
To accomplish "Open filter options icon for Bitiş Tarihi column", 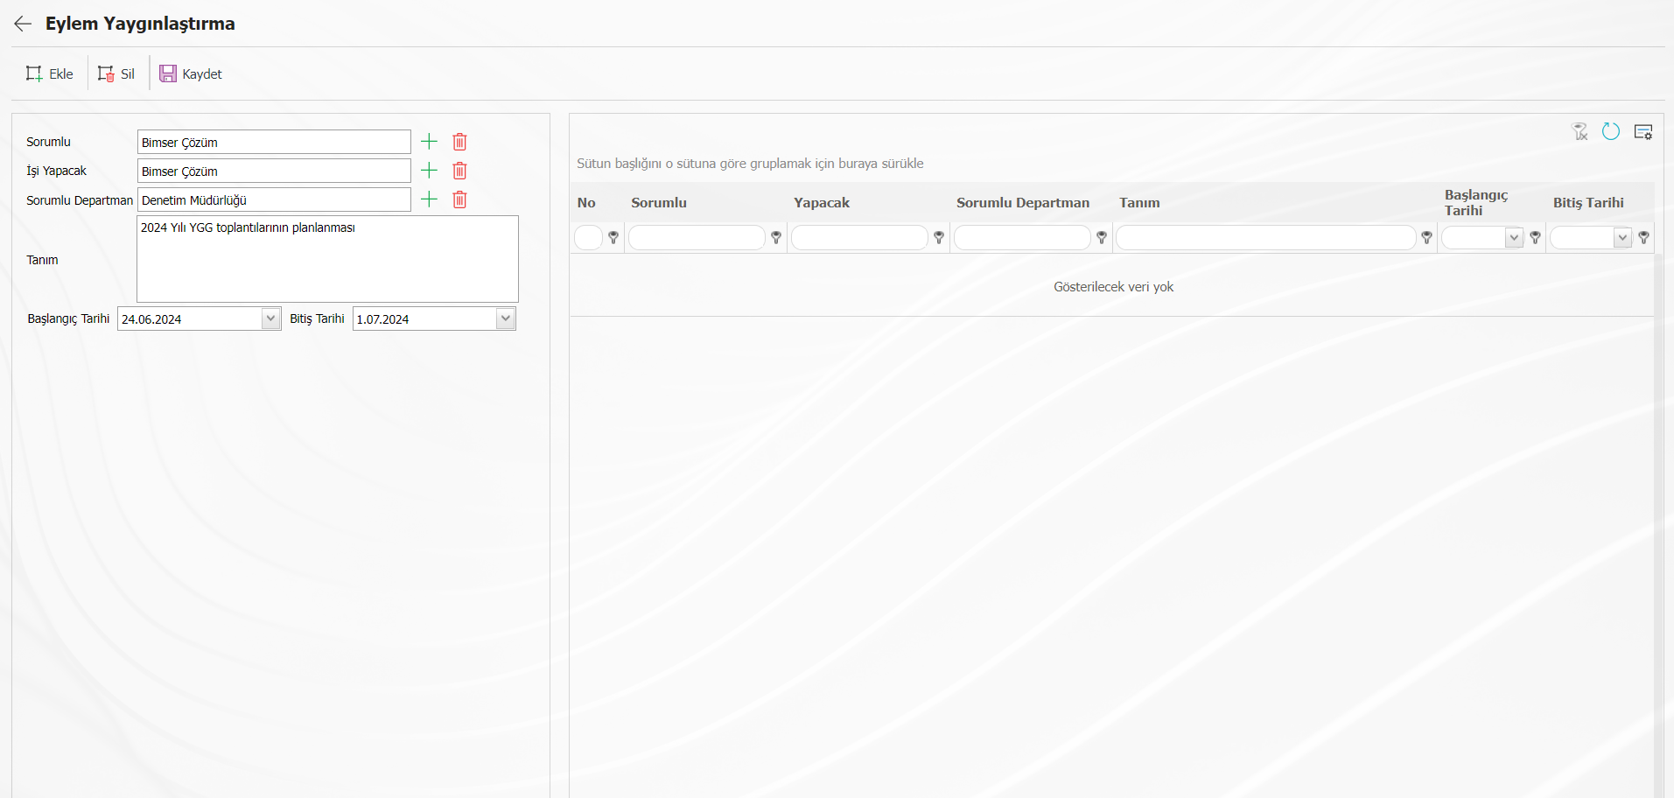I will (x=1643, y=237).
